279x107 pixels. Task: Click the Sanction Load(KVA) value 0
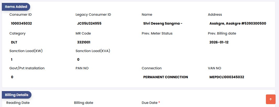78,59
